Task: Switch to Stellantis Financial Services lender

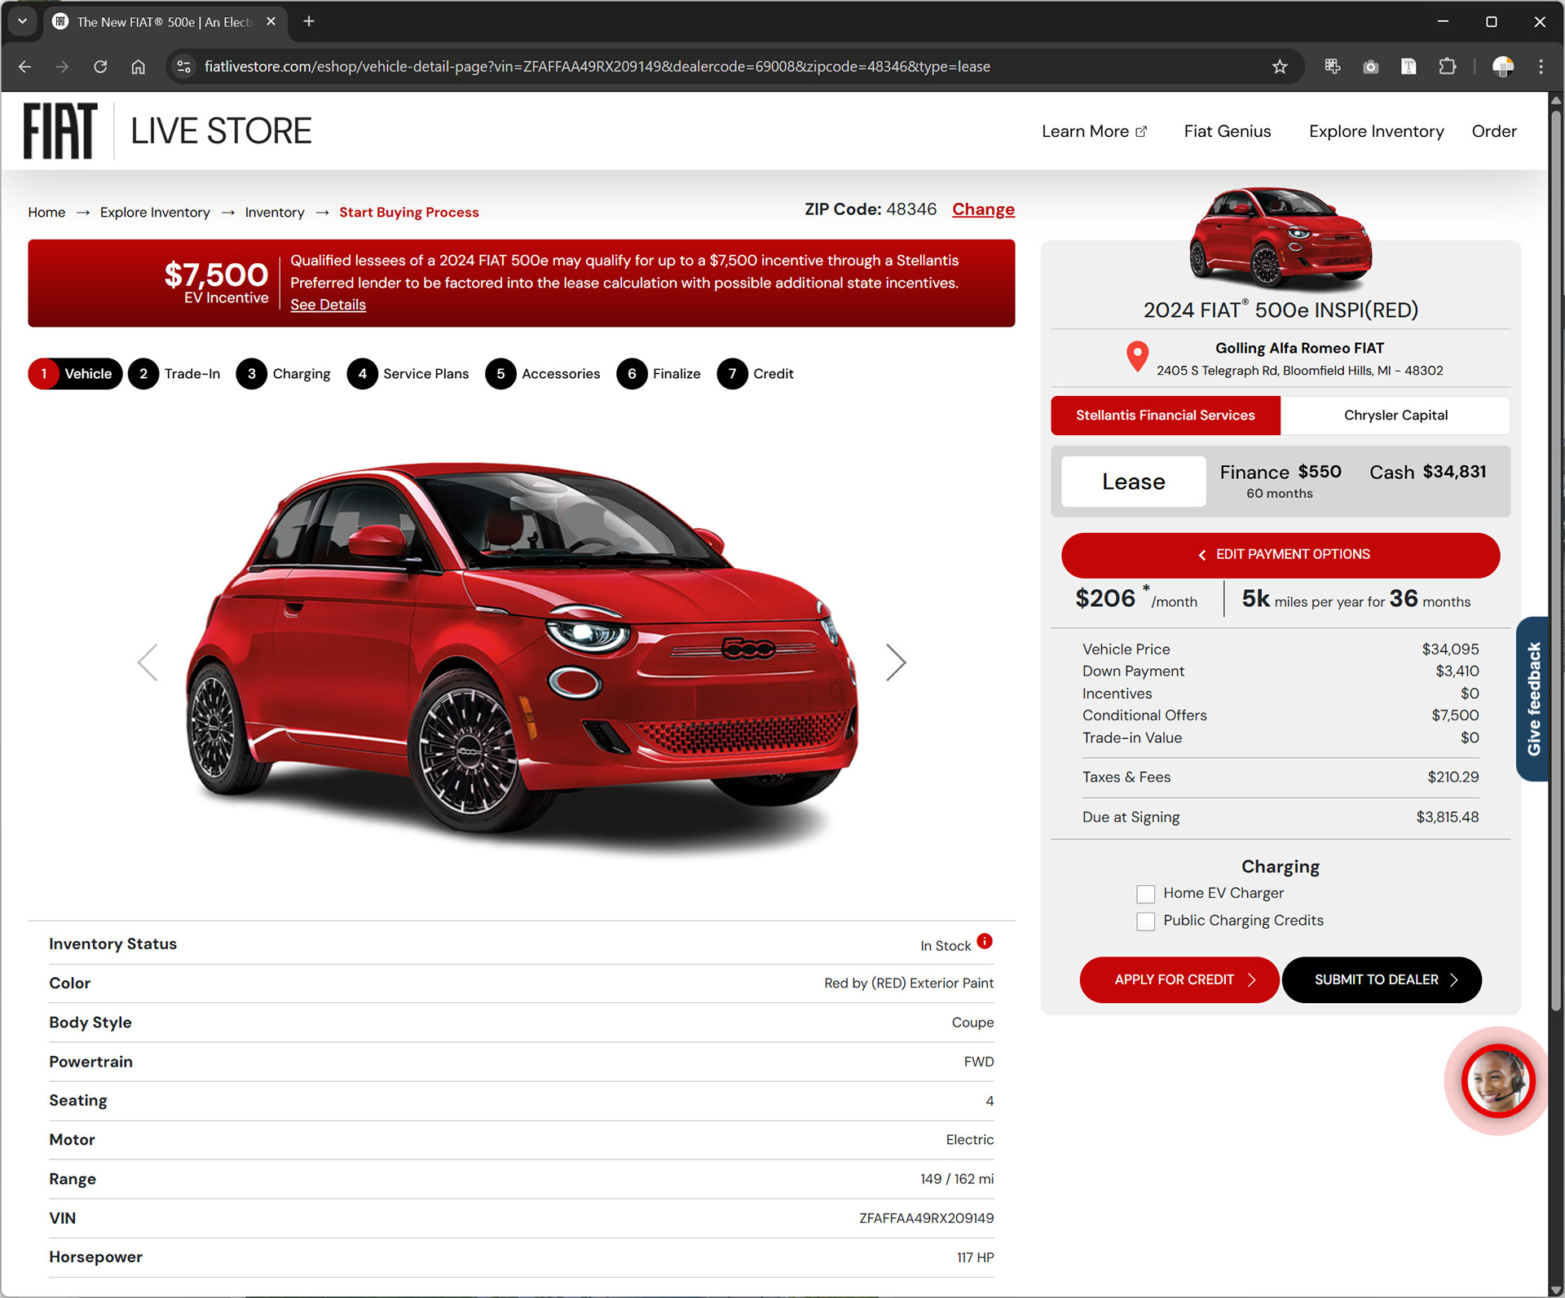Action: click(1166, 416)
